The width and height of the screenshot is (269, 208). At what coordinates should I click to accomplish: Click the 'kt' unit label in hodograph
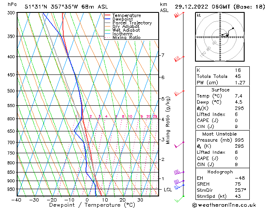click(x=198, y=15)
